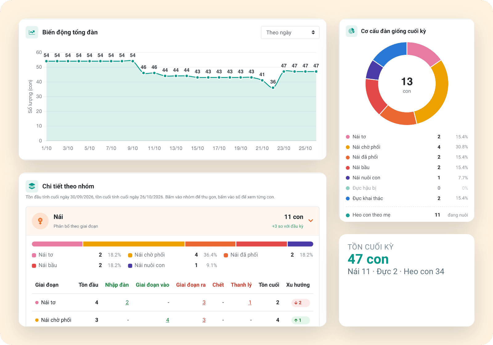
Task: Click the Giai đoạn ra value 3 in the Nái chờ phối row
Action: point(204,320)
